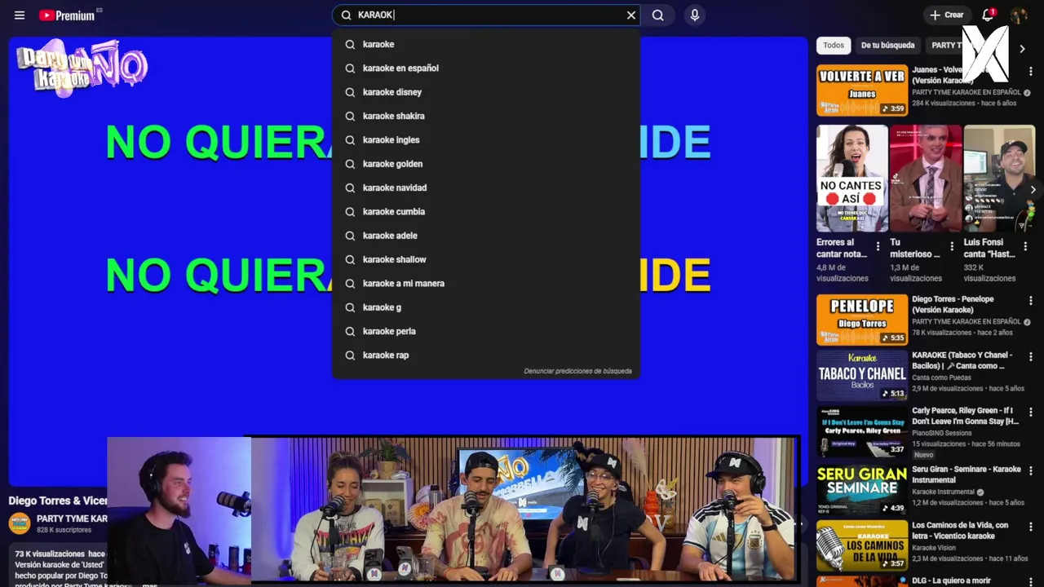The height and width of the screenshot is (587, 1044).
Task: Pick the 'karaoke g' suggestion
Action: coord(486,307)
